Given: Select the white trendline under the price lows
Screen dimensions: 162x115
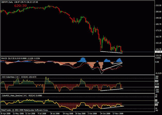Looking at the screenshot, I should 111,52.
